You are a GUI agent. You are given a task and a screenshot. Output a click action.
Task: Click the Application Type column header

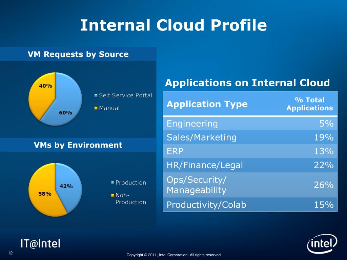click(207, 104)
